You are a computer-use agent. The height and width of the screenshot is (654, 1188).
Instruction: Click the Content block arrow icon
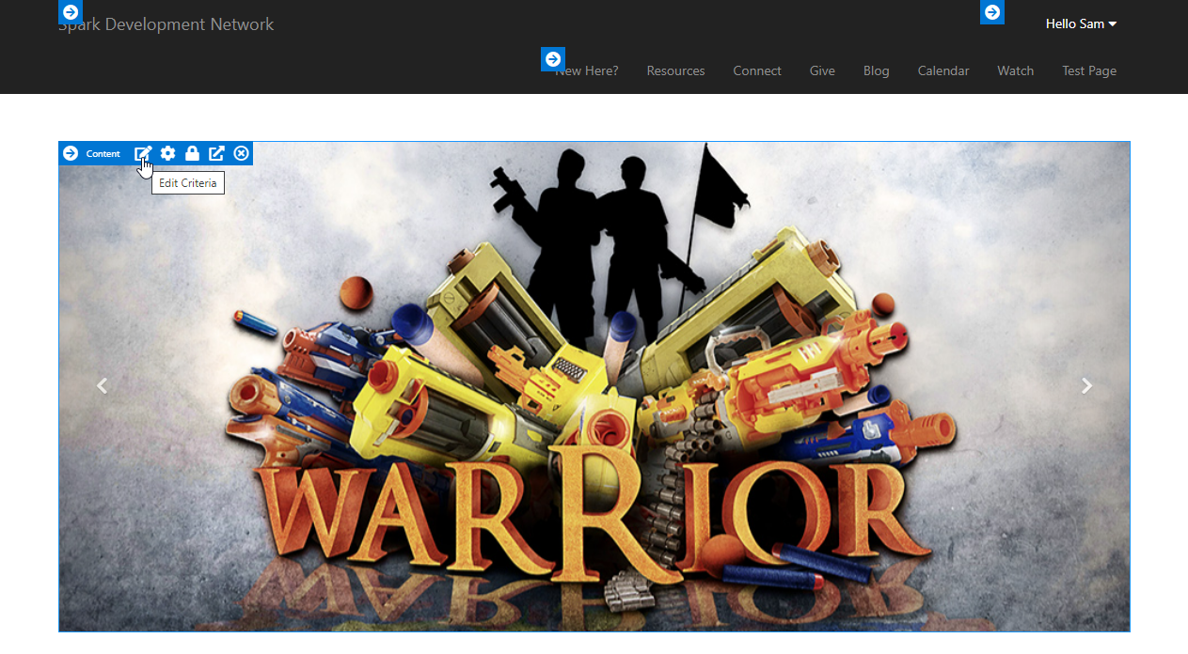[71, 153]
